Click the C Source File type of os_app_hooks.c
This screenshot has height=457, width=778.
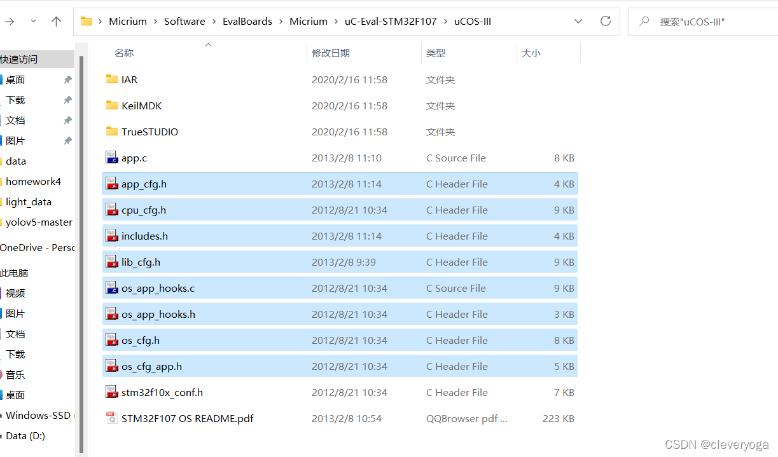coord(455,288)
